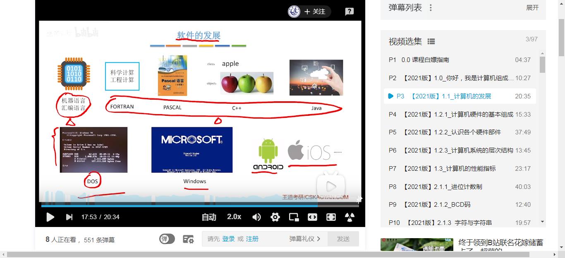Open danmaku display settings icon

tap(188, 239)
